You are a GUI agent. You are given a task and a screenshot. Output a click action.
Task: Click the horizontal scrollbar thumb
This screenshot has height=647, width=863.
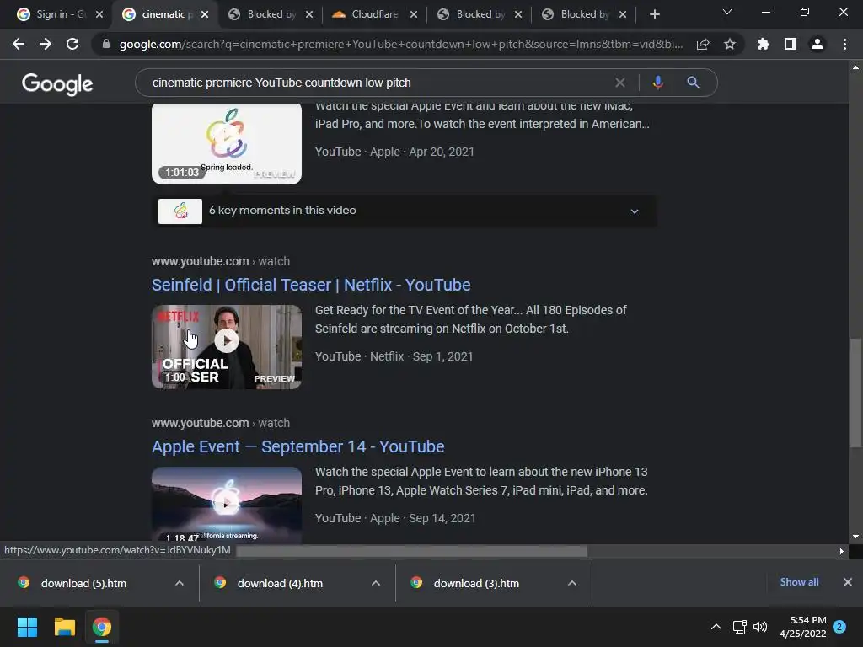[x=411, y=551]
